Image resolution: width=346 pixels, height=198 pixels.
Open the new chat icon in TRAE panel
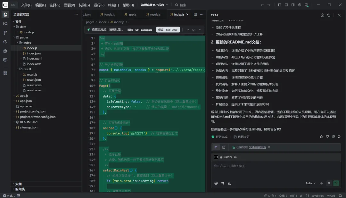pyautogui.click(x=322, y=15)
